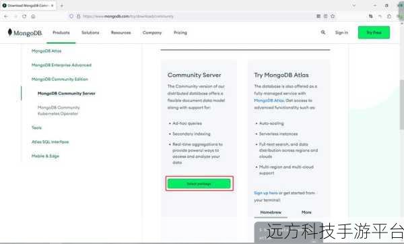The image size is (404, 244).
Task: Click the shield tracking protection icon
Action: pyautogui.click(x=71, y=16)
